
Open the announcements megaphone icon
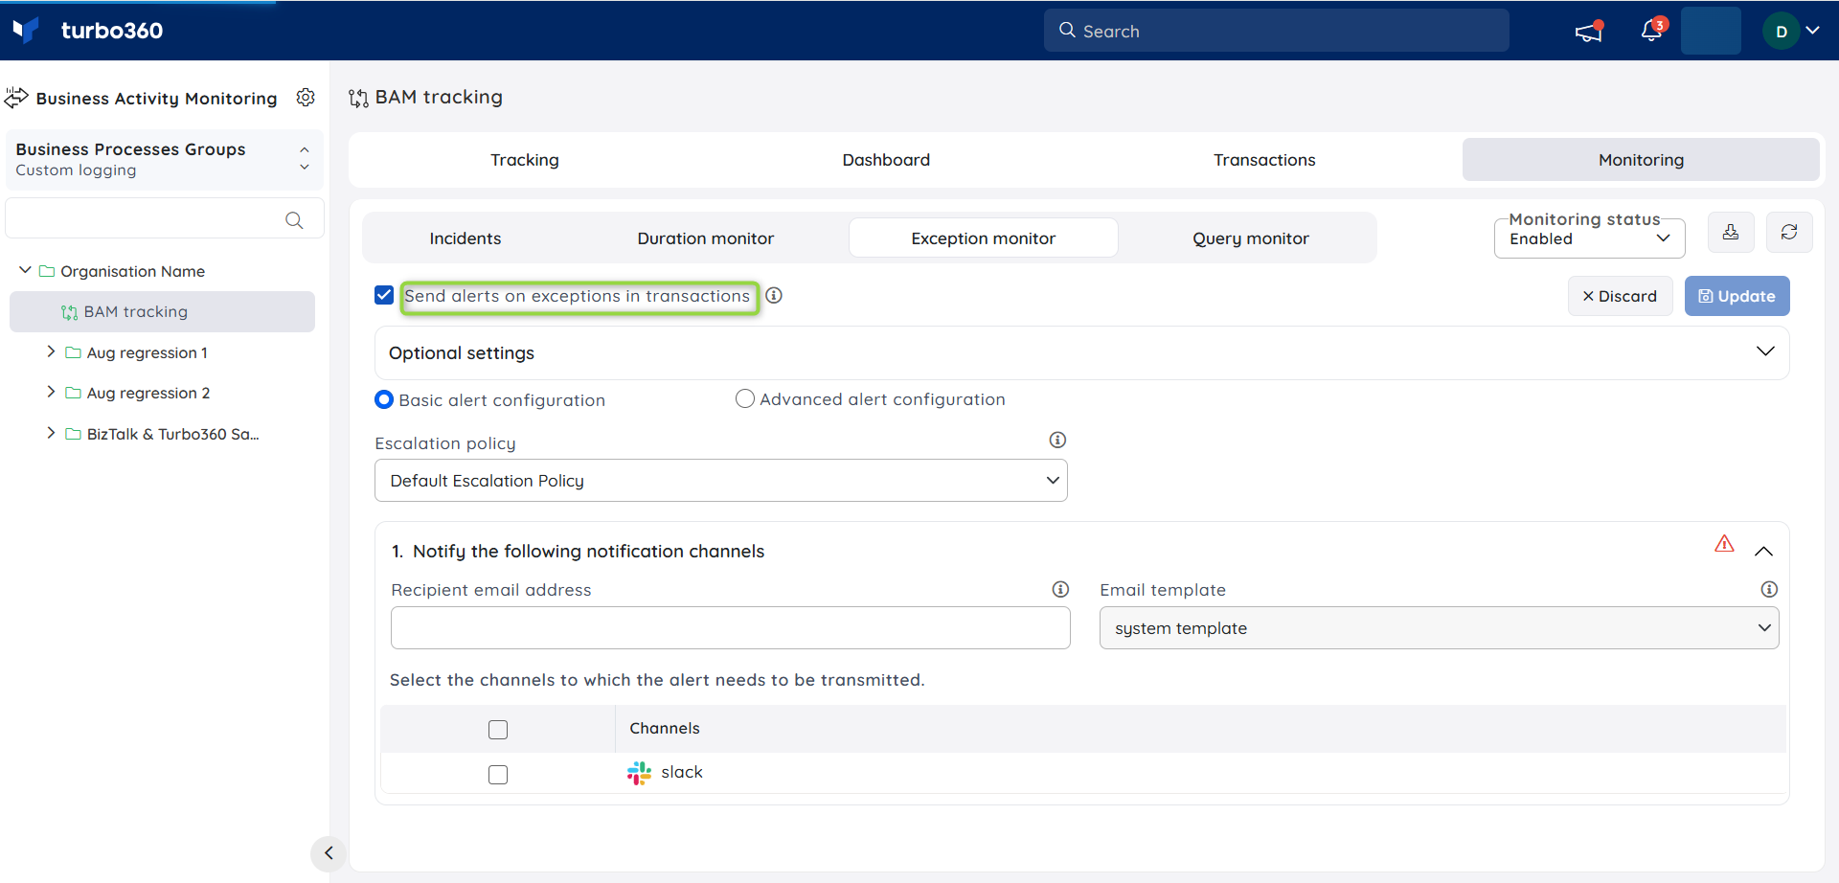(x=1589, y=32)
